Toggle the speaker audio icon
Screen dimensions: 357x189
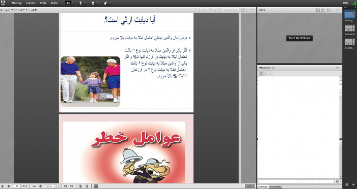click(68, 3)
